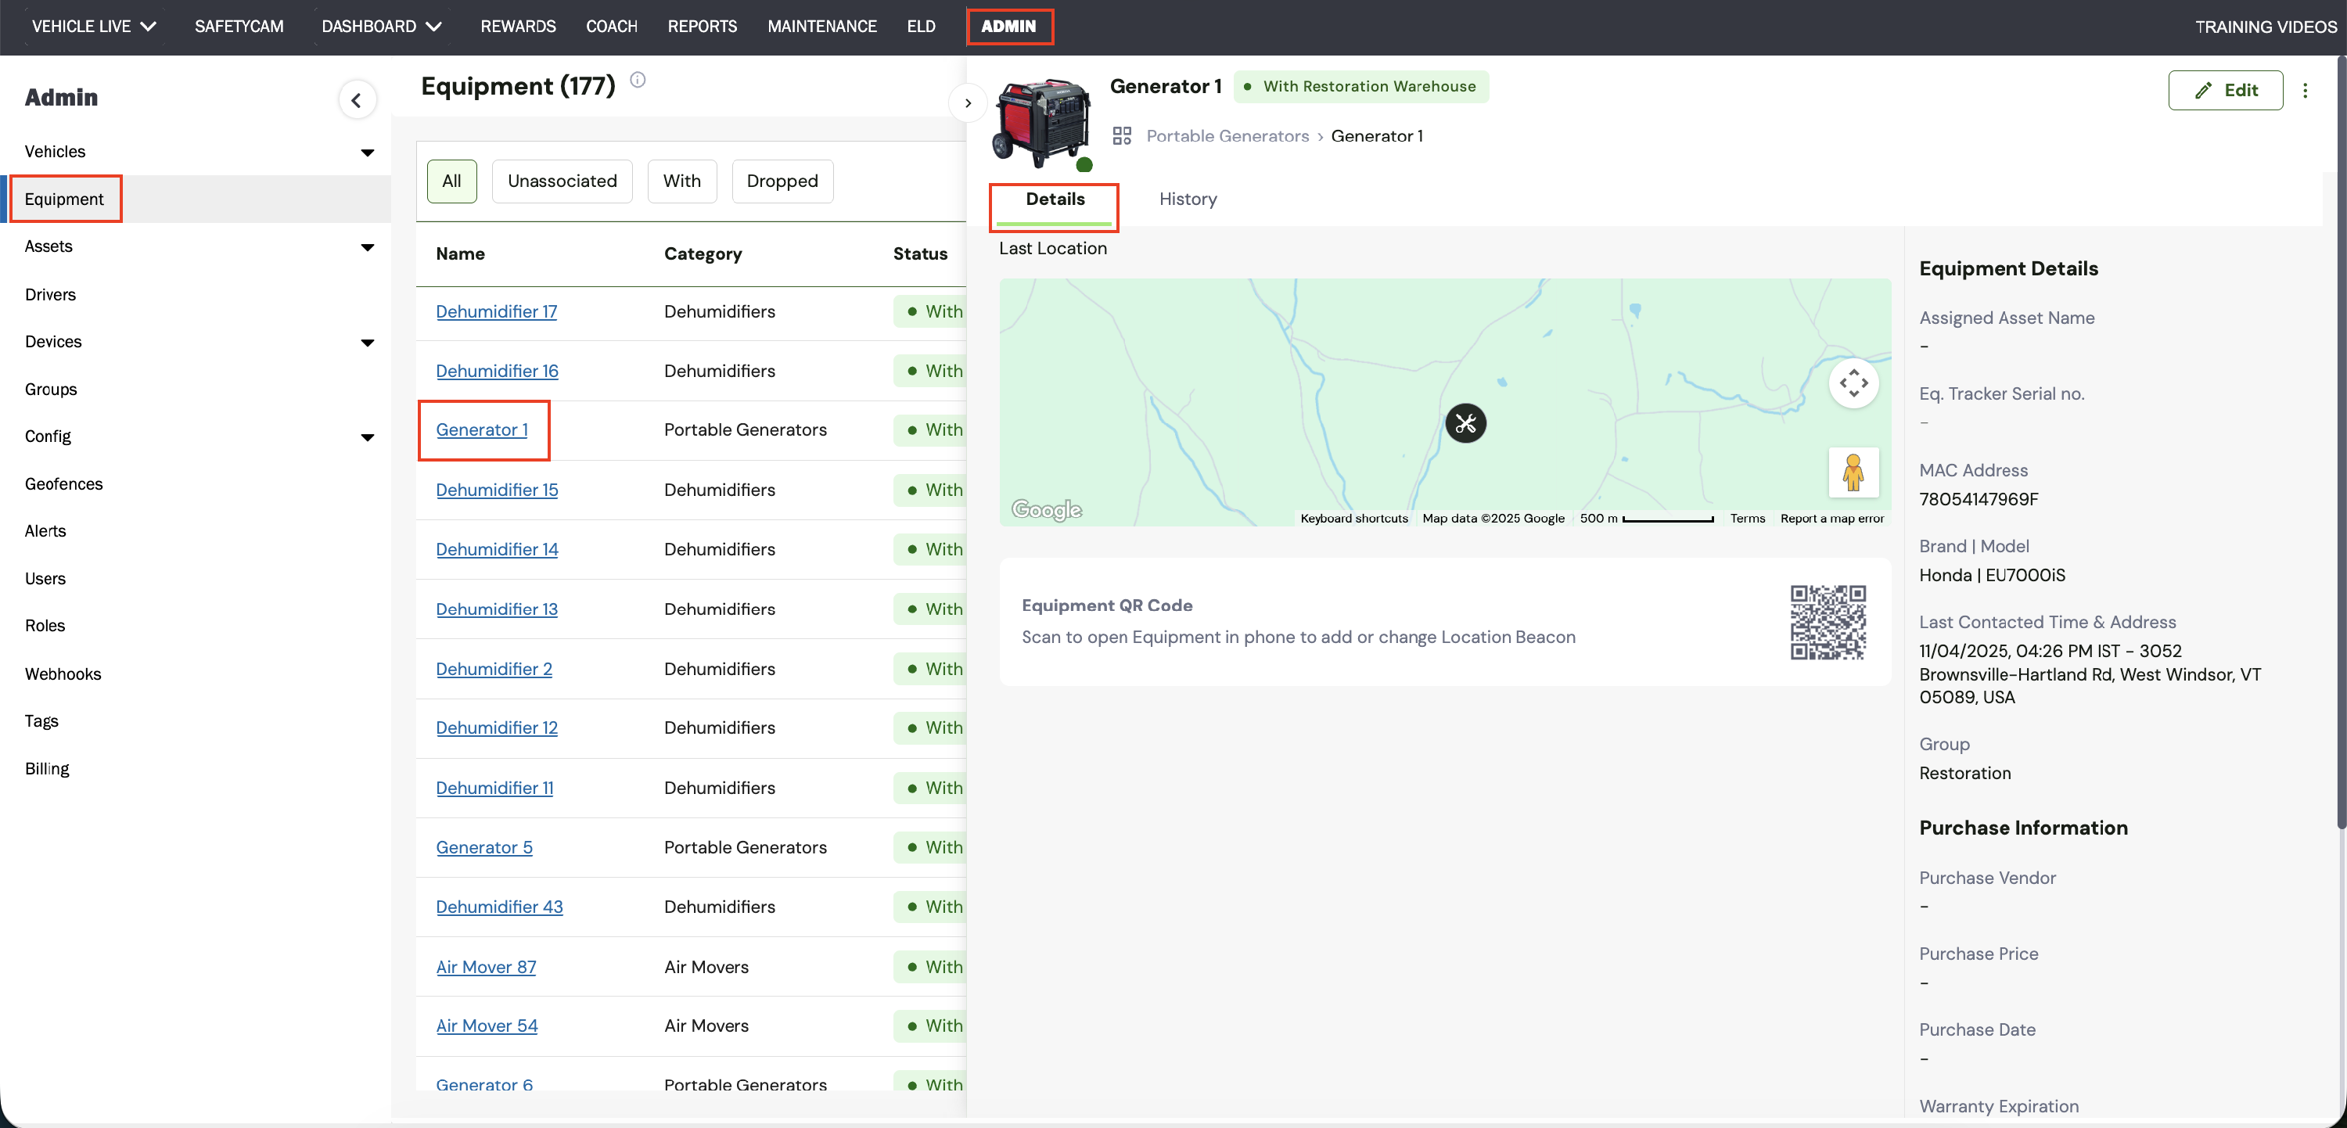
Task: Click the Edit button
Action: [x=2224, y=90]
